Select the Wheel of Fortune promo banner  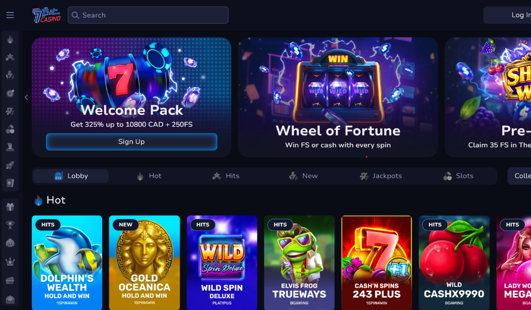pyautogui.click(x=338, y=97)
